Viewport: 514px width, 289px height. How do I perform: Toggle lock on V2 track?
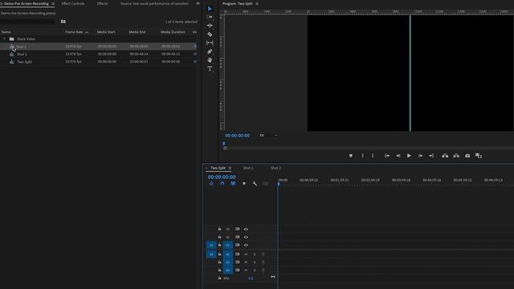point(219,237)
